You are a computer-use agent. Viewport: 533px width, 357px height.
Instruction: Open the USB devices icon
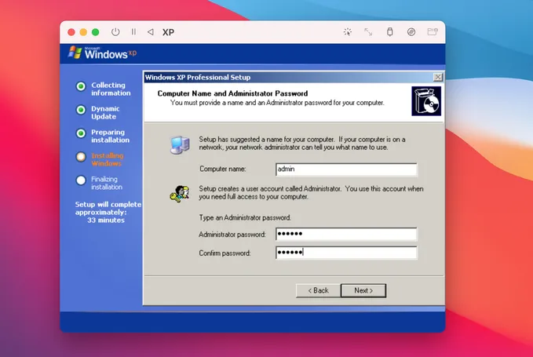(x=390, y=32)
